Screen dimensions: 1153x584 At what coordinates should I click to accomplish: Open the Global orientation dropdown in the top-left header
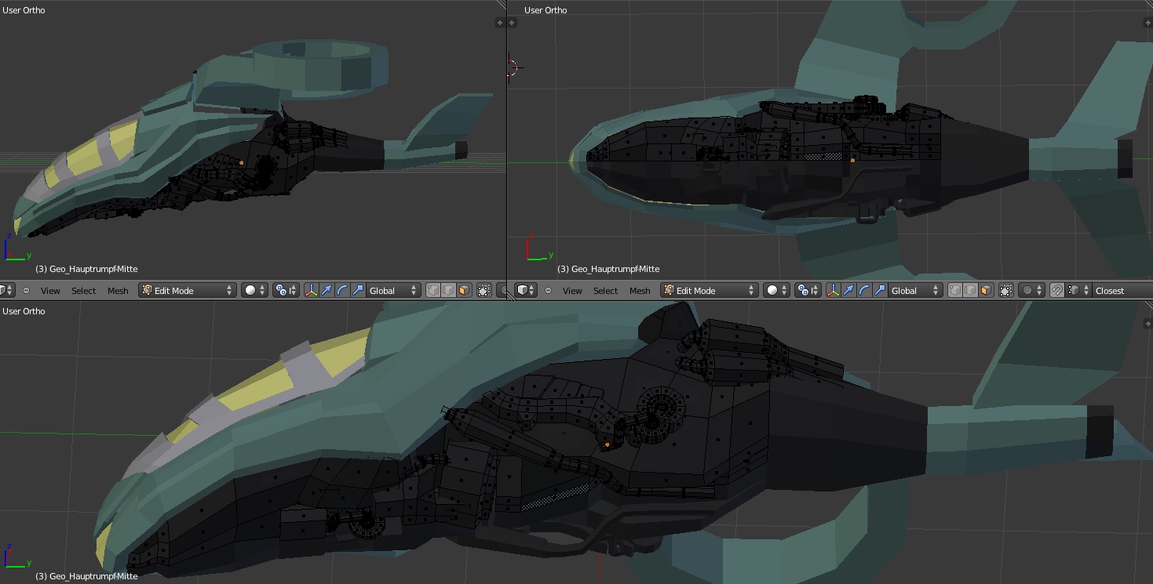pos(394,291)
